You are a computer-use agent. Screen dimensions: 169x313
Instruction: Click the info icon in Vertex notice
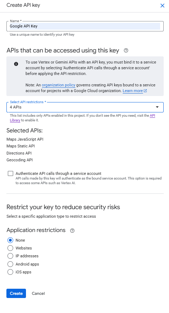pyautogui.click(x=16, y=64)
